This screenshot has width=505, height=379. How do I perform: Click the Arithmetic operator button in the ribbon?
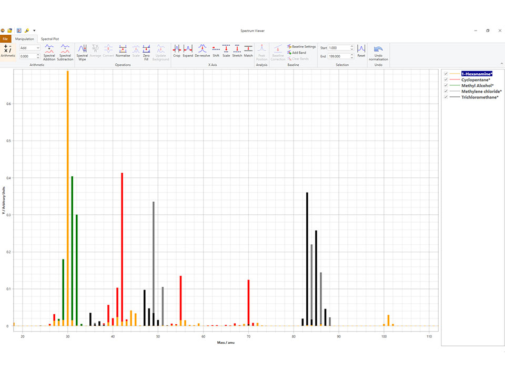(8, 51)
